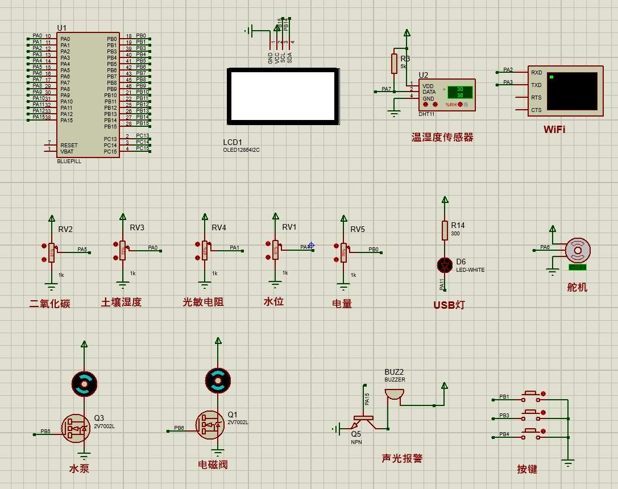Decrease RV1 water level with lower red dot
This screenshot has height=489, width=618.
[x=268, y=258]
